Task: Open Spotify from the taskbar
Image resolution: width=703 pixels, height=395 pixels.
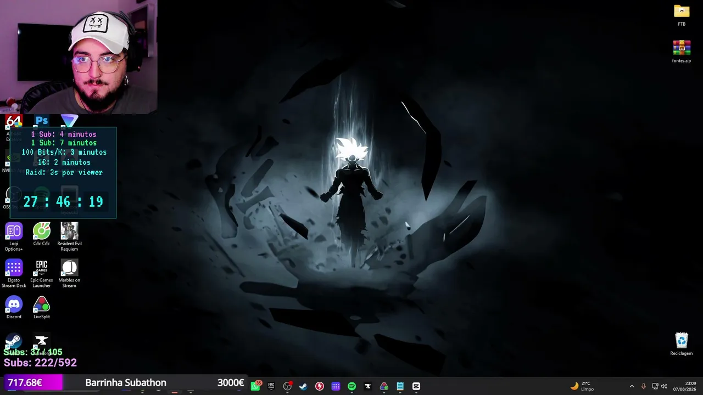Action: (x=351, y=386)
